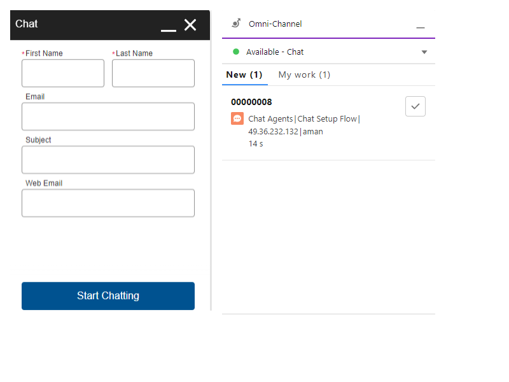Minimize the Chat window
The image size is (509, 382).
[168, 25]
